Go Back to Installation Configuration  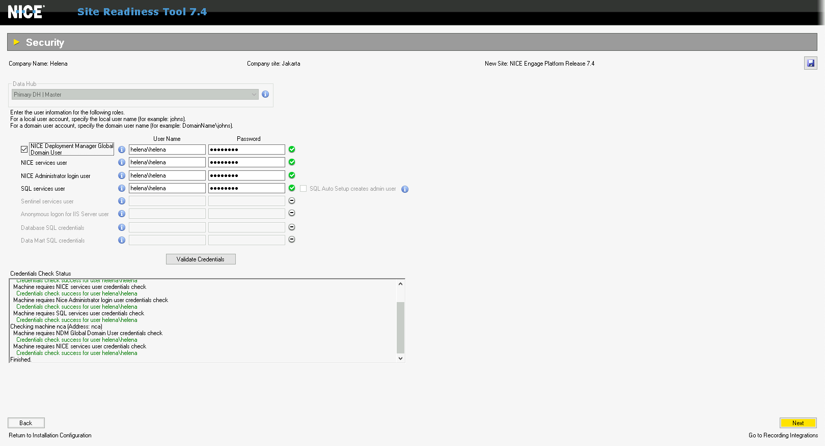coord(26,423)
